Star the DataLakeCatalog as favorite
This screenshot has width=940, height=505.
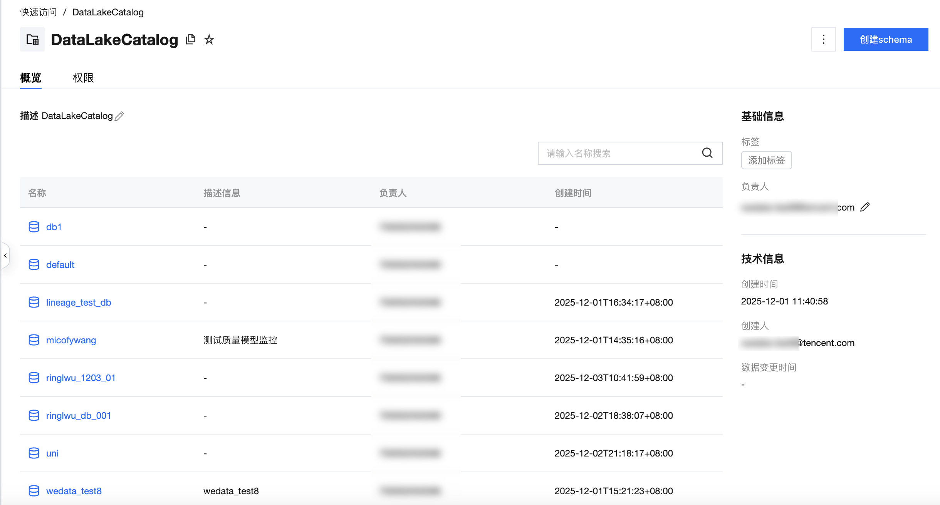209,39
